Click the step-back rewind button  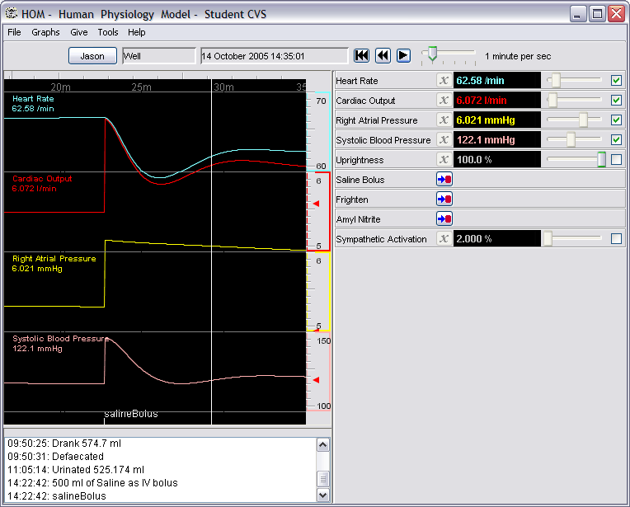pyautogui.click(x=383, y=55)
